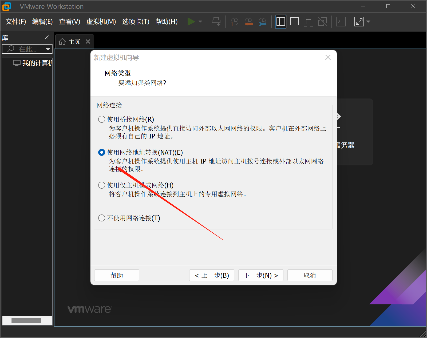
Task: Open the stretch display dropdown arrow
Action: pyautogui.click(x=368, y=22)
